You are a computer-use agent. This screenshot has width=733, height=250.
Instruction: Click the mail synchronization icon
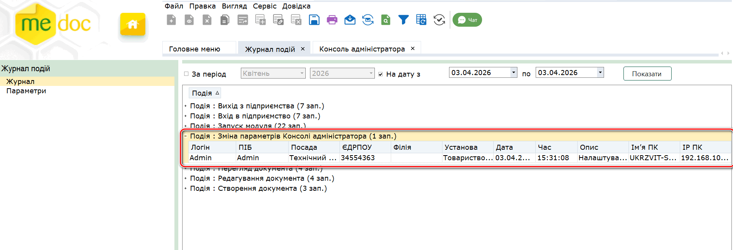[x=367, y=20]
